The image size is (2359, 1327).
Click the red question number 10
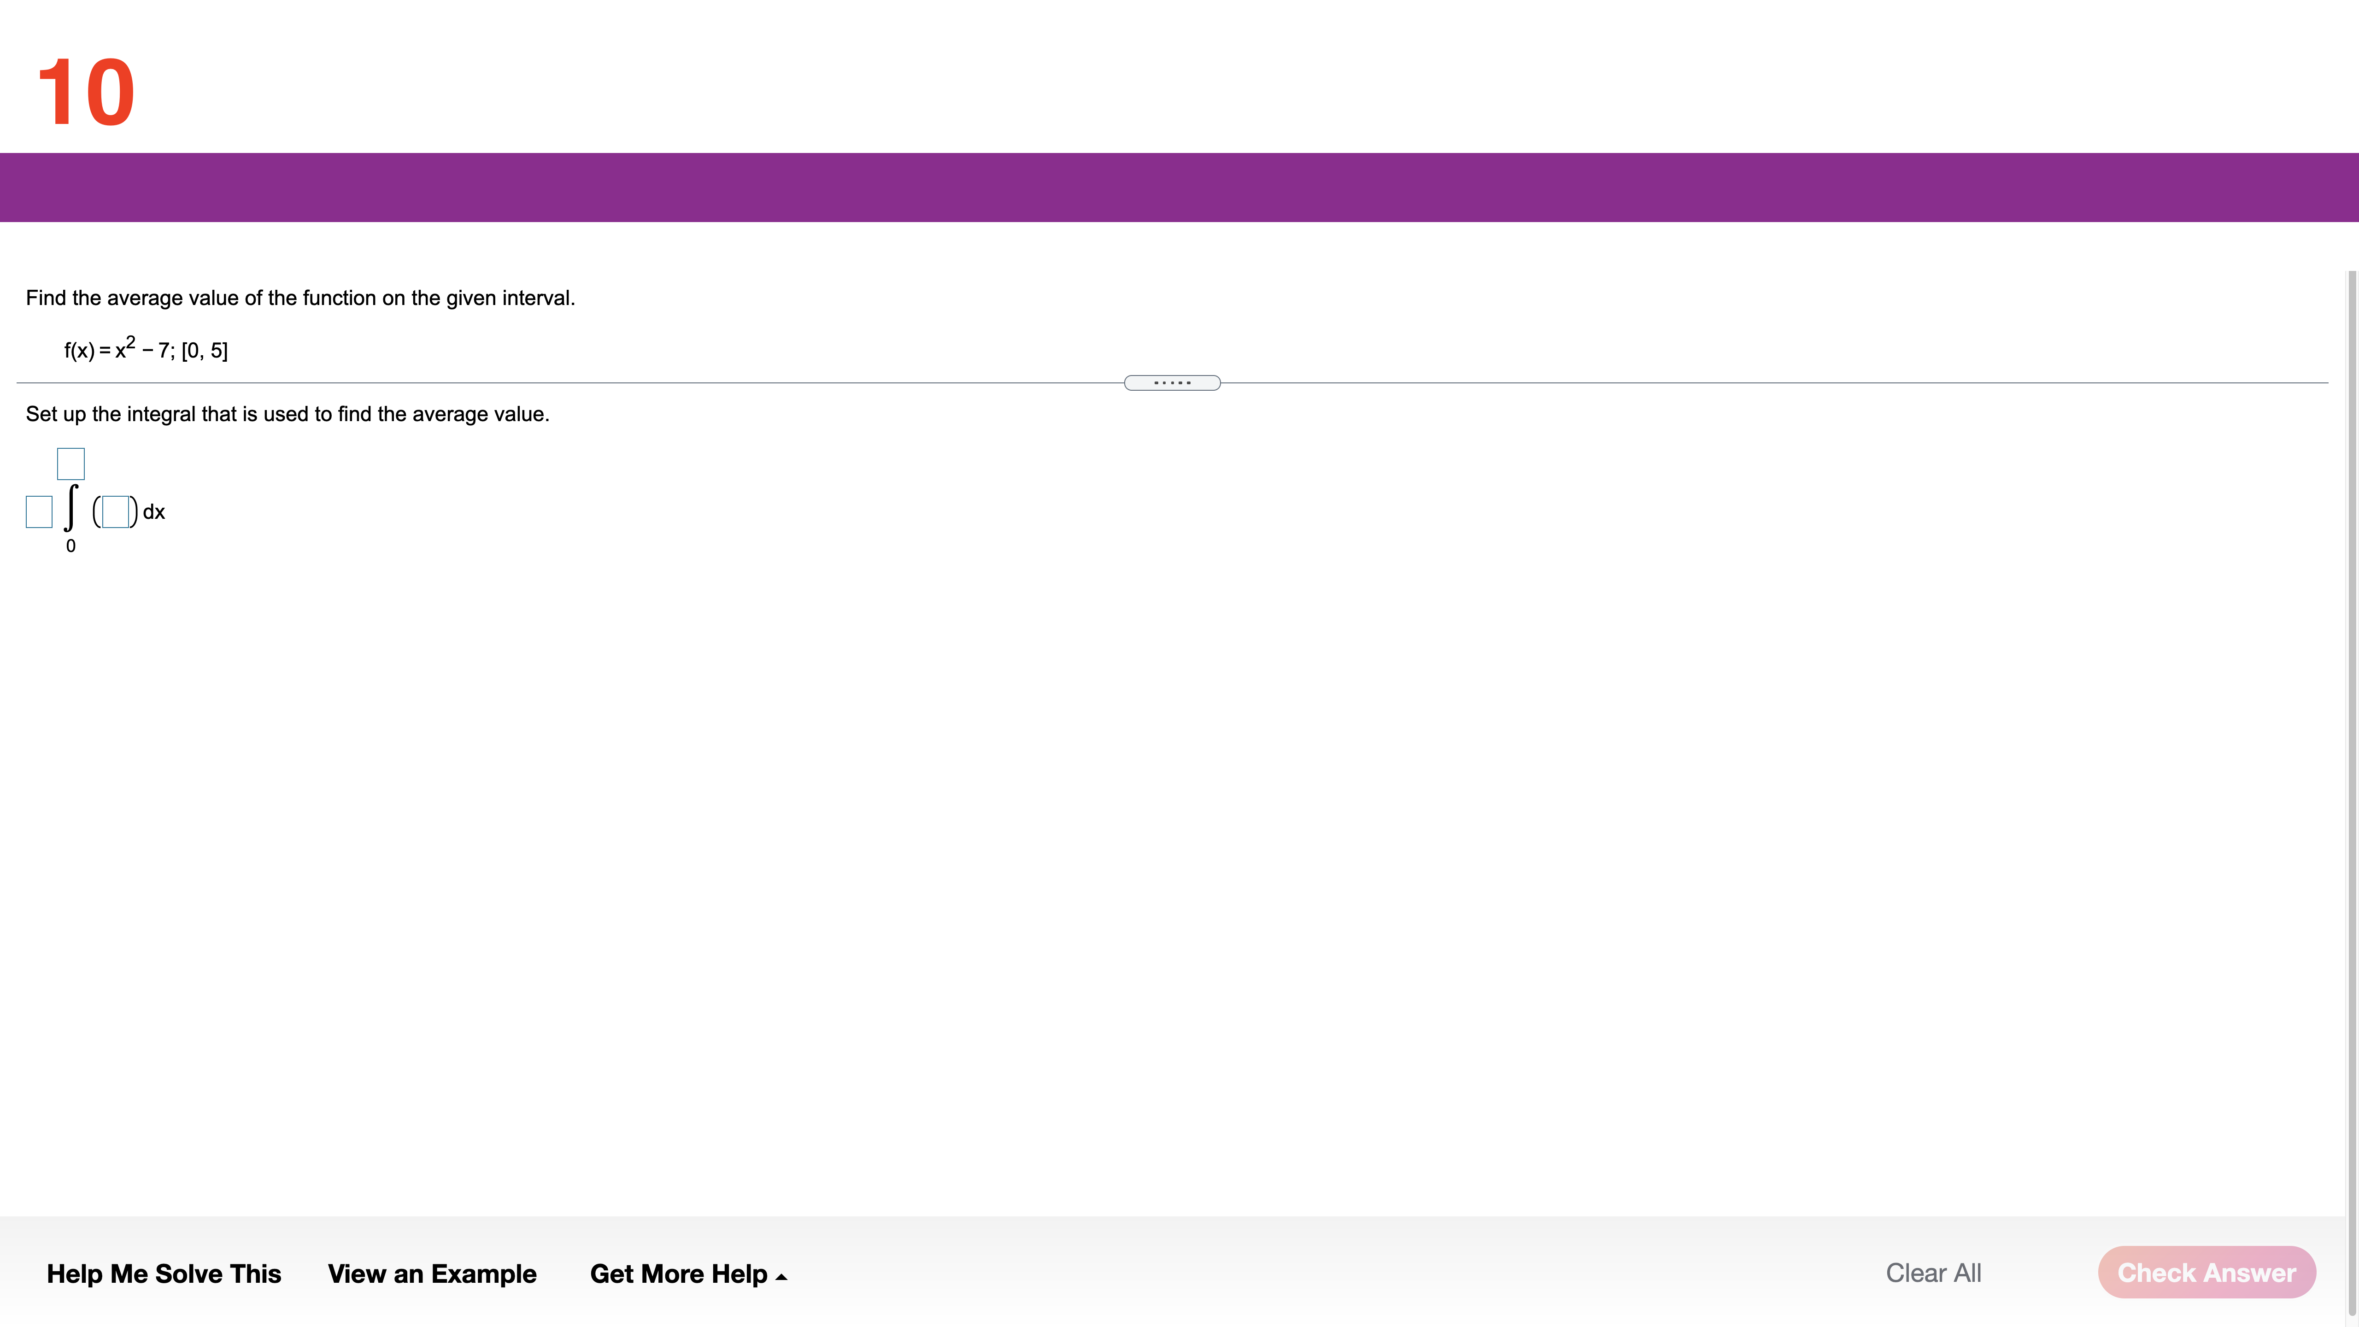coord(86,92)
